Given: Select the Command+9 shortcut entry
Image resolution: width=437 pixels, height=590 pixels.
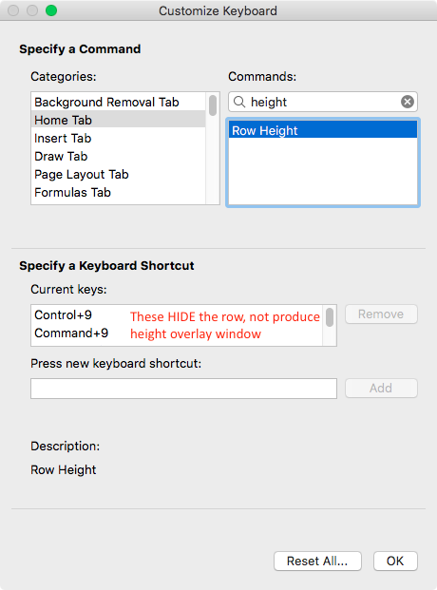Looking at the screenshot, I should pos(71,333).
